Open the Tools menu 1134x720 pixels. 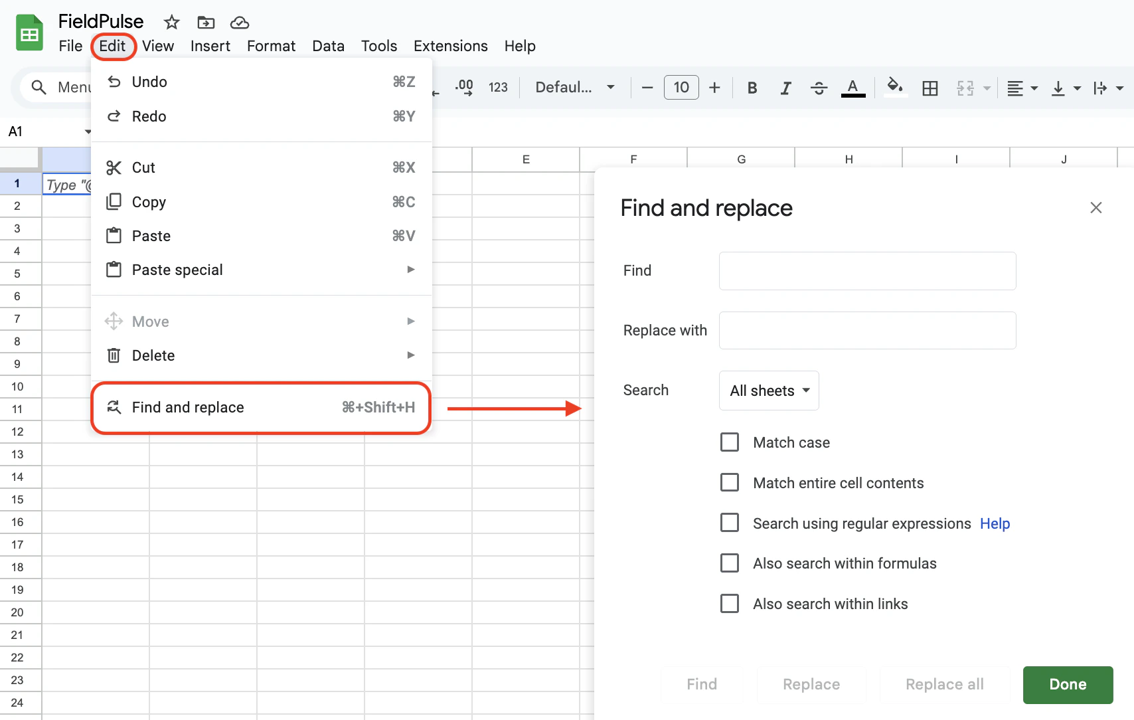[x=379, y=46]
